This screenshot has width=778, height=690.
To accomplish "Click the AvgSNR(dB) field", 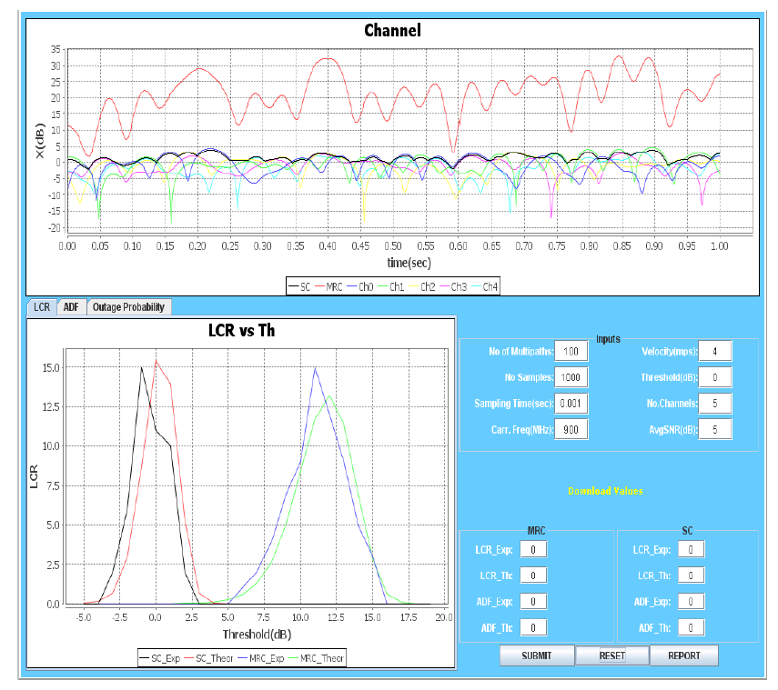I will pos(715,429).
